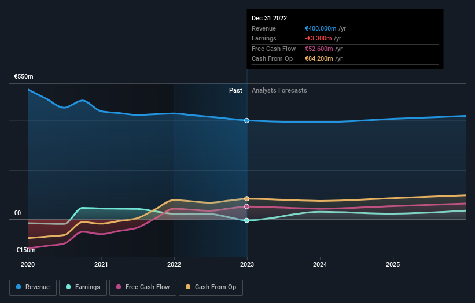The image size is (475, 303).
Task: Click the Past section label
Action: pos(235,90)
